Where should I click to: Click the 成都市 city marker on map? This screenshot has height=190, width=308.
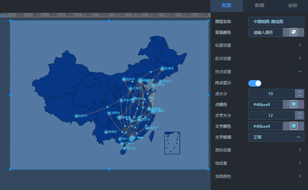point(109,113)
